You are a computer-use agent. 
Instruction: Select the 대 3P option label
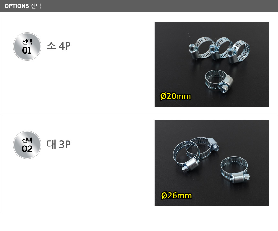(59, 145)
